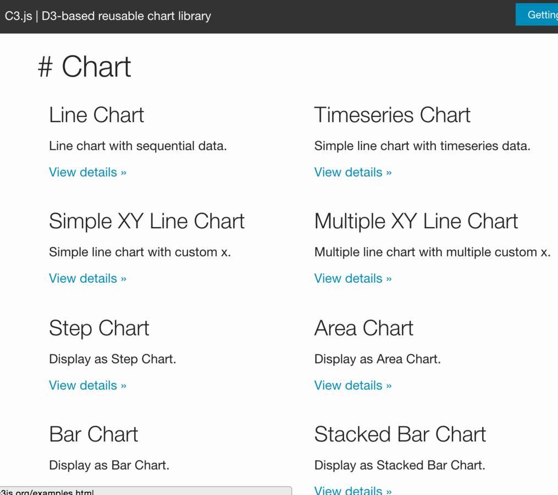View details for Simple XY Line Chart
Screen dimensions: 558x495
tap(87, 278)
